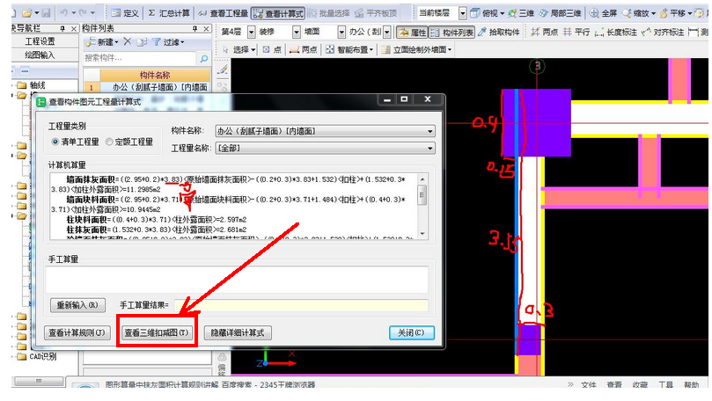Select the 平行 parallel tool
The image size is (712, 401).
[576, 33]
